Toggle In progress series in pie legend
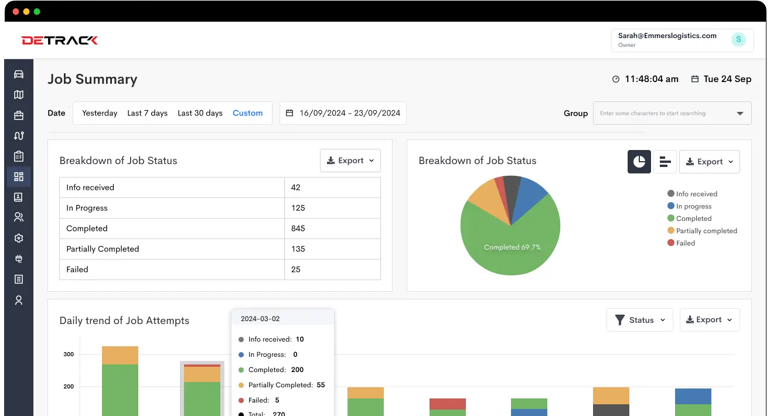The width and height of the screenshot is (770, 416). pos(689,206)
